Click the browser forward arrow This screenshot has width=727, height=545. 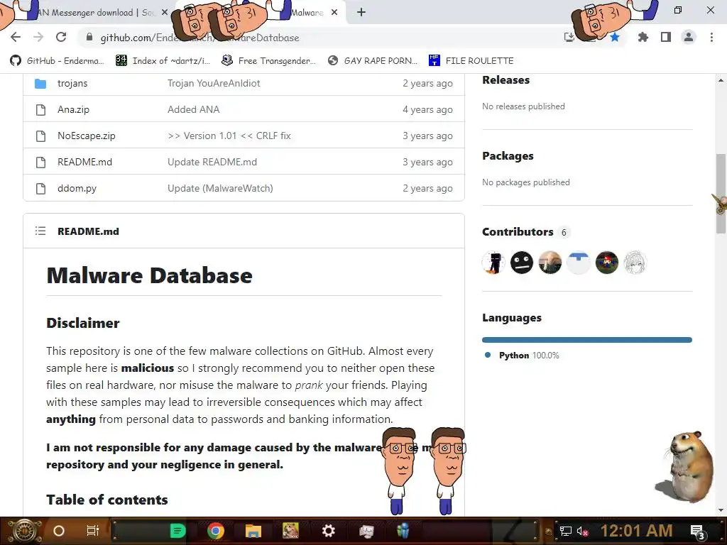[38, 37]
